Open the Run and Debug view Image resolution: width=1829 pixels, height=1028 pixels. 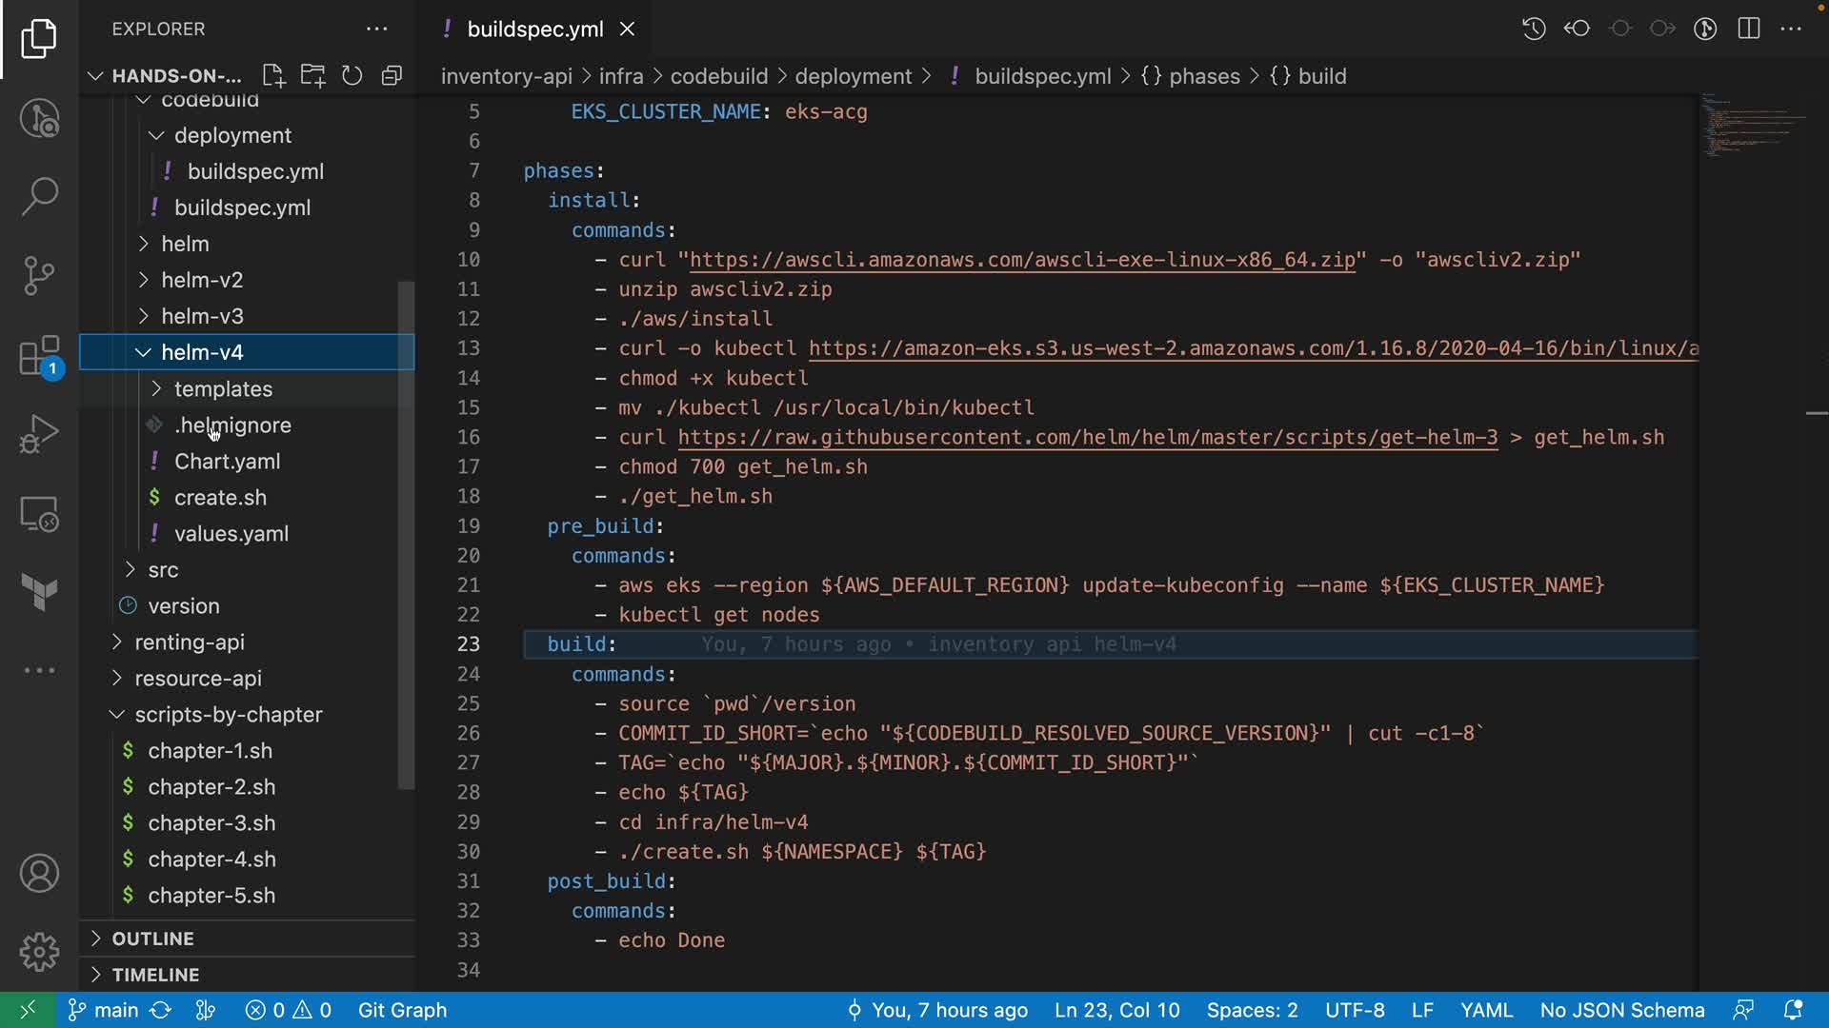(x=39, y=435)
